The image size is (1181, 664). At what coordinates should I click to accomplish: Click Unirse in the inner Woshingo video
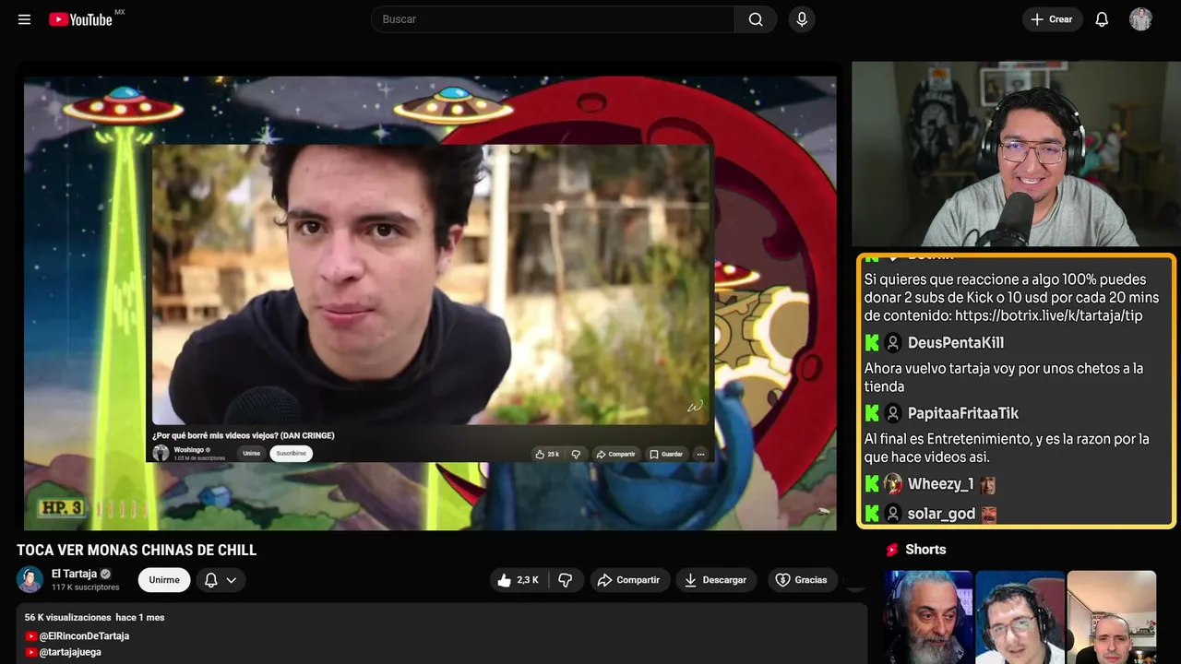251,454
